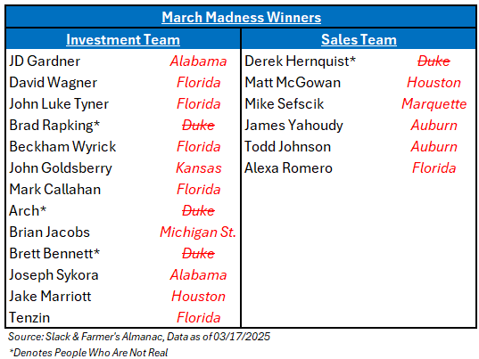Select the Investment Team header
The height and width of the screenshot is (359, 479).
(x=123, y=40)
